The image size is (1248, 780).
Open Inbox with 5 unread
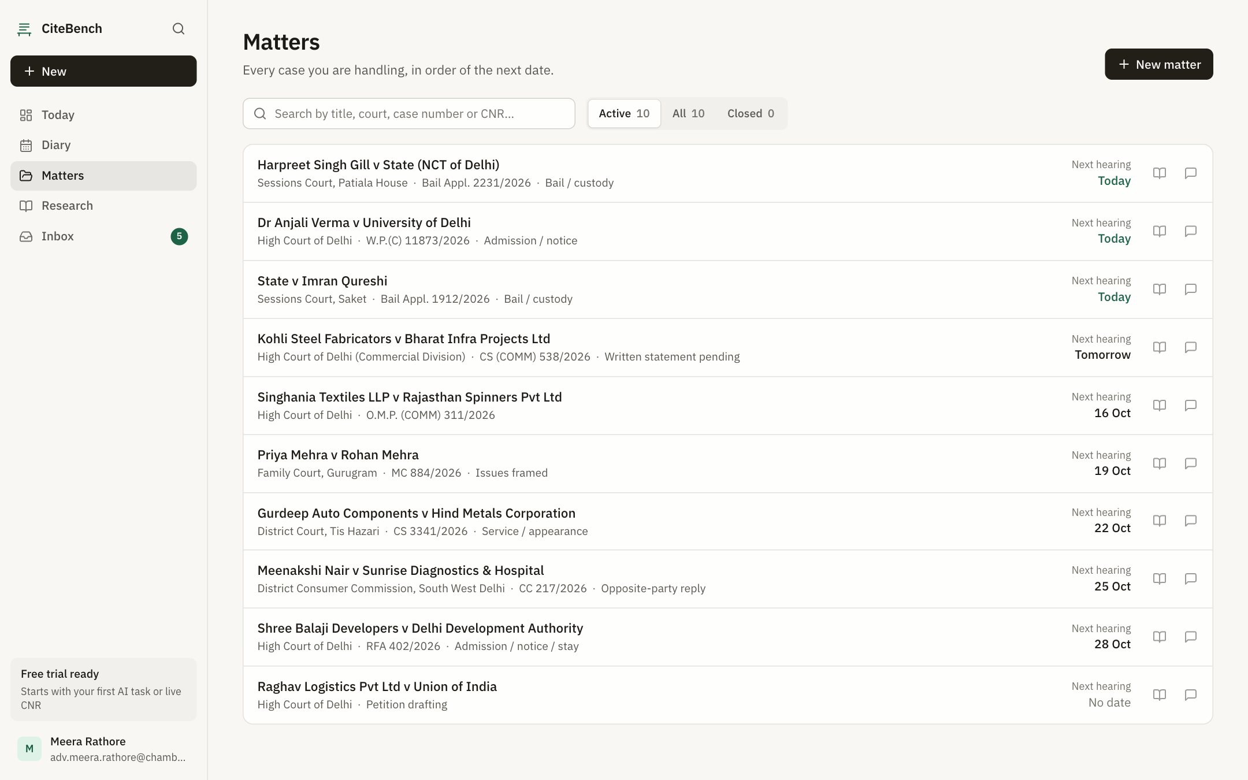point(103,236)
